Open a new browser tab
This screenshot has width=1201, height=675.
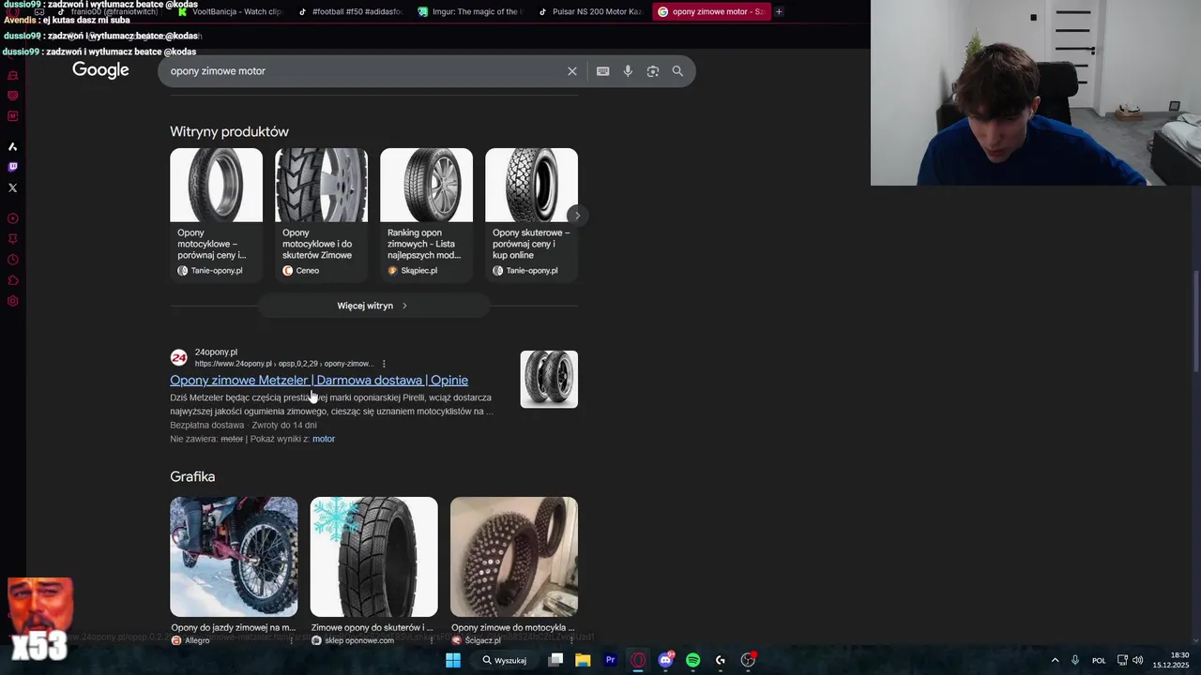click(779, 11)
